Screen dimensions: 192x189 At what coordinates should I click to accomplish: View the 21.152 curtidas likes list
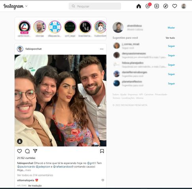click(26, 158)
